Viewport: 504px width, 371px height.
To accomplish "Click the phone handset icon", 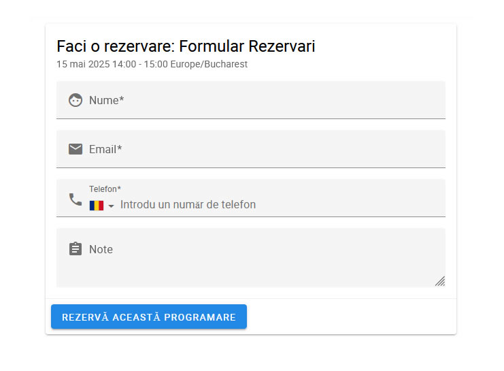I will [75, 199].
